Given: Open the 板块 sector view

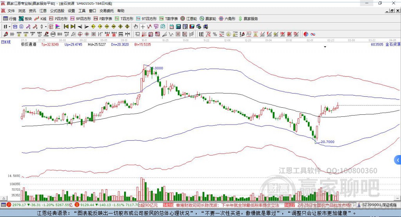Looking at the screenshot, I should [25, 19].
